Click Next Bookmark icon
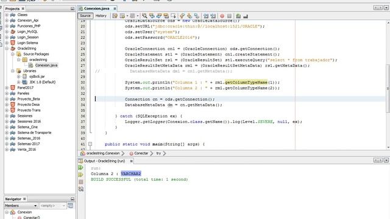 pos(190,16)
